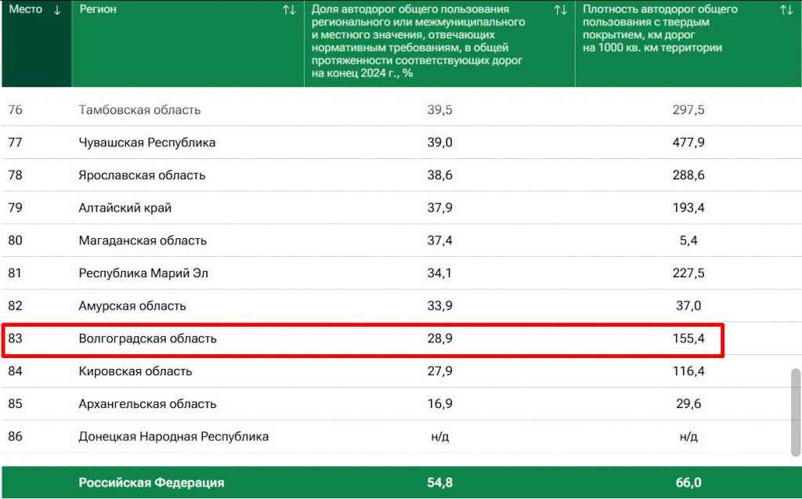Click the Плотность автодорог header description text
Screen dimensions: 802x499
[x=661, y=29]
